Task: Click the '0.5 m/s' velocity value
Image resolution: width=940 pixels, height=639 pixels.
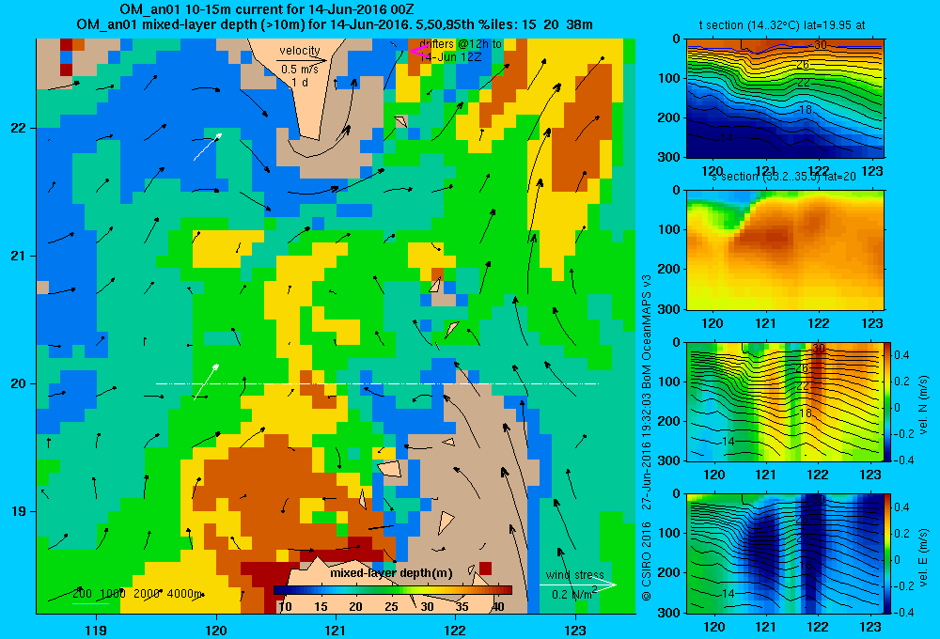Action: [300, 70]
